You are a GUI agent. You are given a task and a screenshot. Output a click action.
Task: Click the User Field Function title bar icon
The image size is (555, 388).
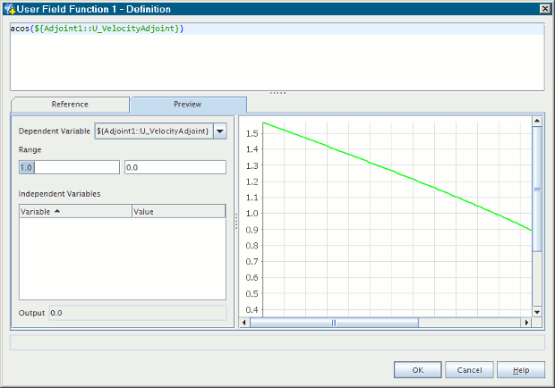(x=9, y=9)
